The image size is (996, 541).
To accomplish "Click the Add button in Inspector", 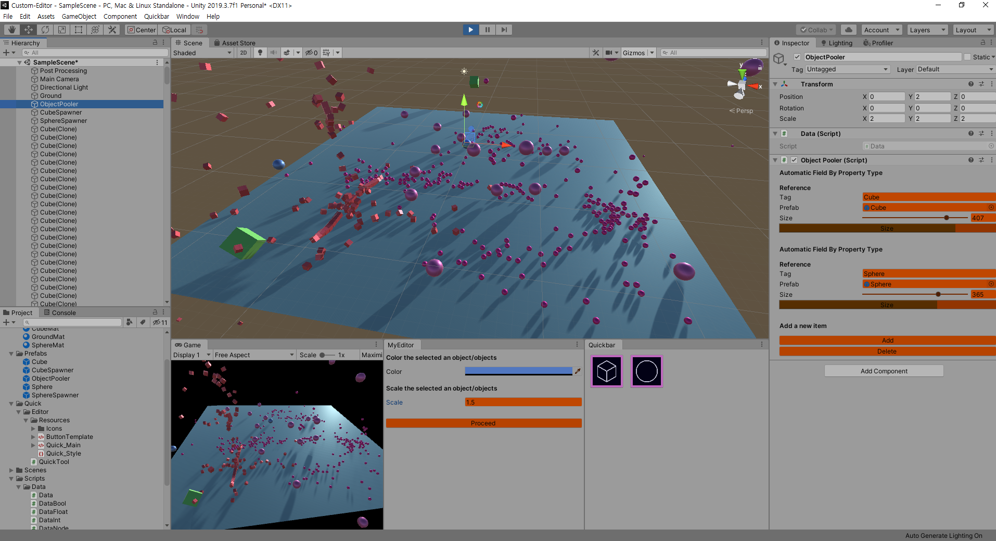I will point(887,340).
